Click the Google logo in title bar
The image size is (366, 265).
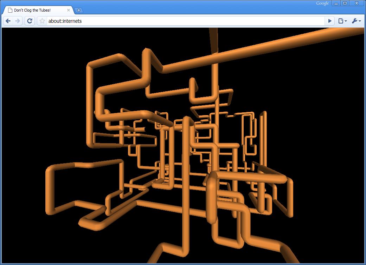322,4
